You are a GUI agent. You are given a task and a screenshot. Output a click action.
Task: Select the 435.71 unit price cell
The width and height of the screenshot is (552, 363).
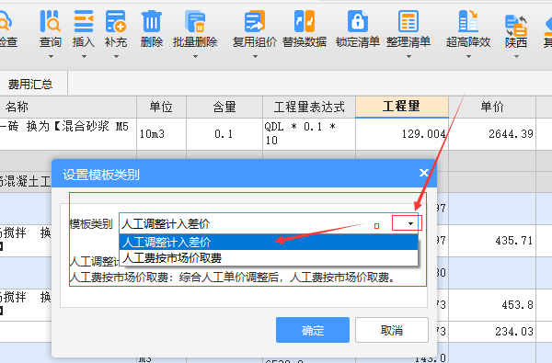coord(492,241)
